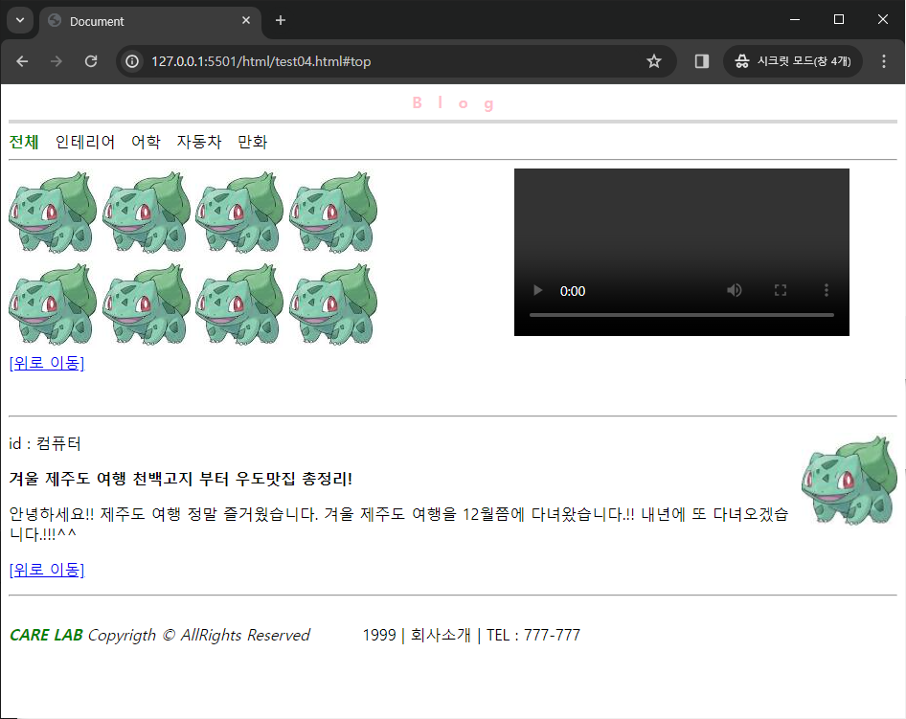Viewport: 906px width, 719px height.
Task: Click the Bulbasaur image beside the post
Action: pos(849,480)
